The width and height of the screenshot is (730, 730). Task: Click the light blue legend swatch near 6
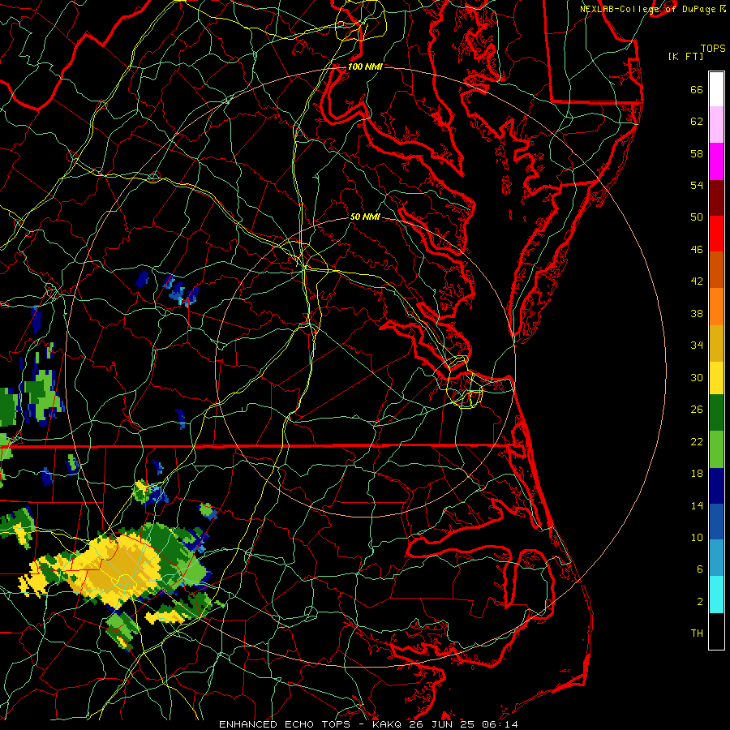[x=716, y=558]
